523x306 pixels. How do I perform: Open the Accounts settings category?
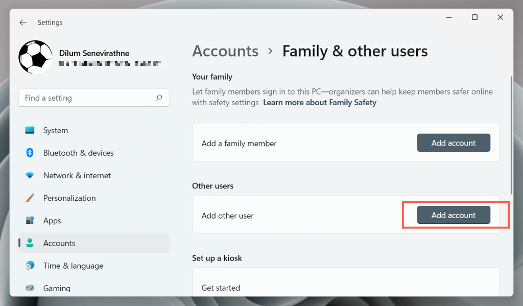[59, 243]
